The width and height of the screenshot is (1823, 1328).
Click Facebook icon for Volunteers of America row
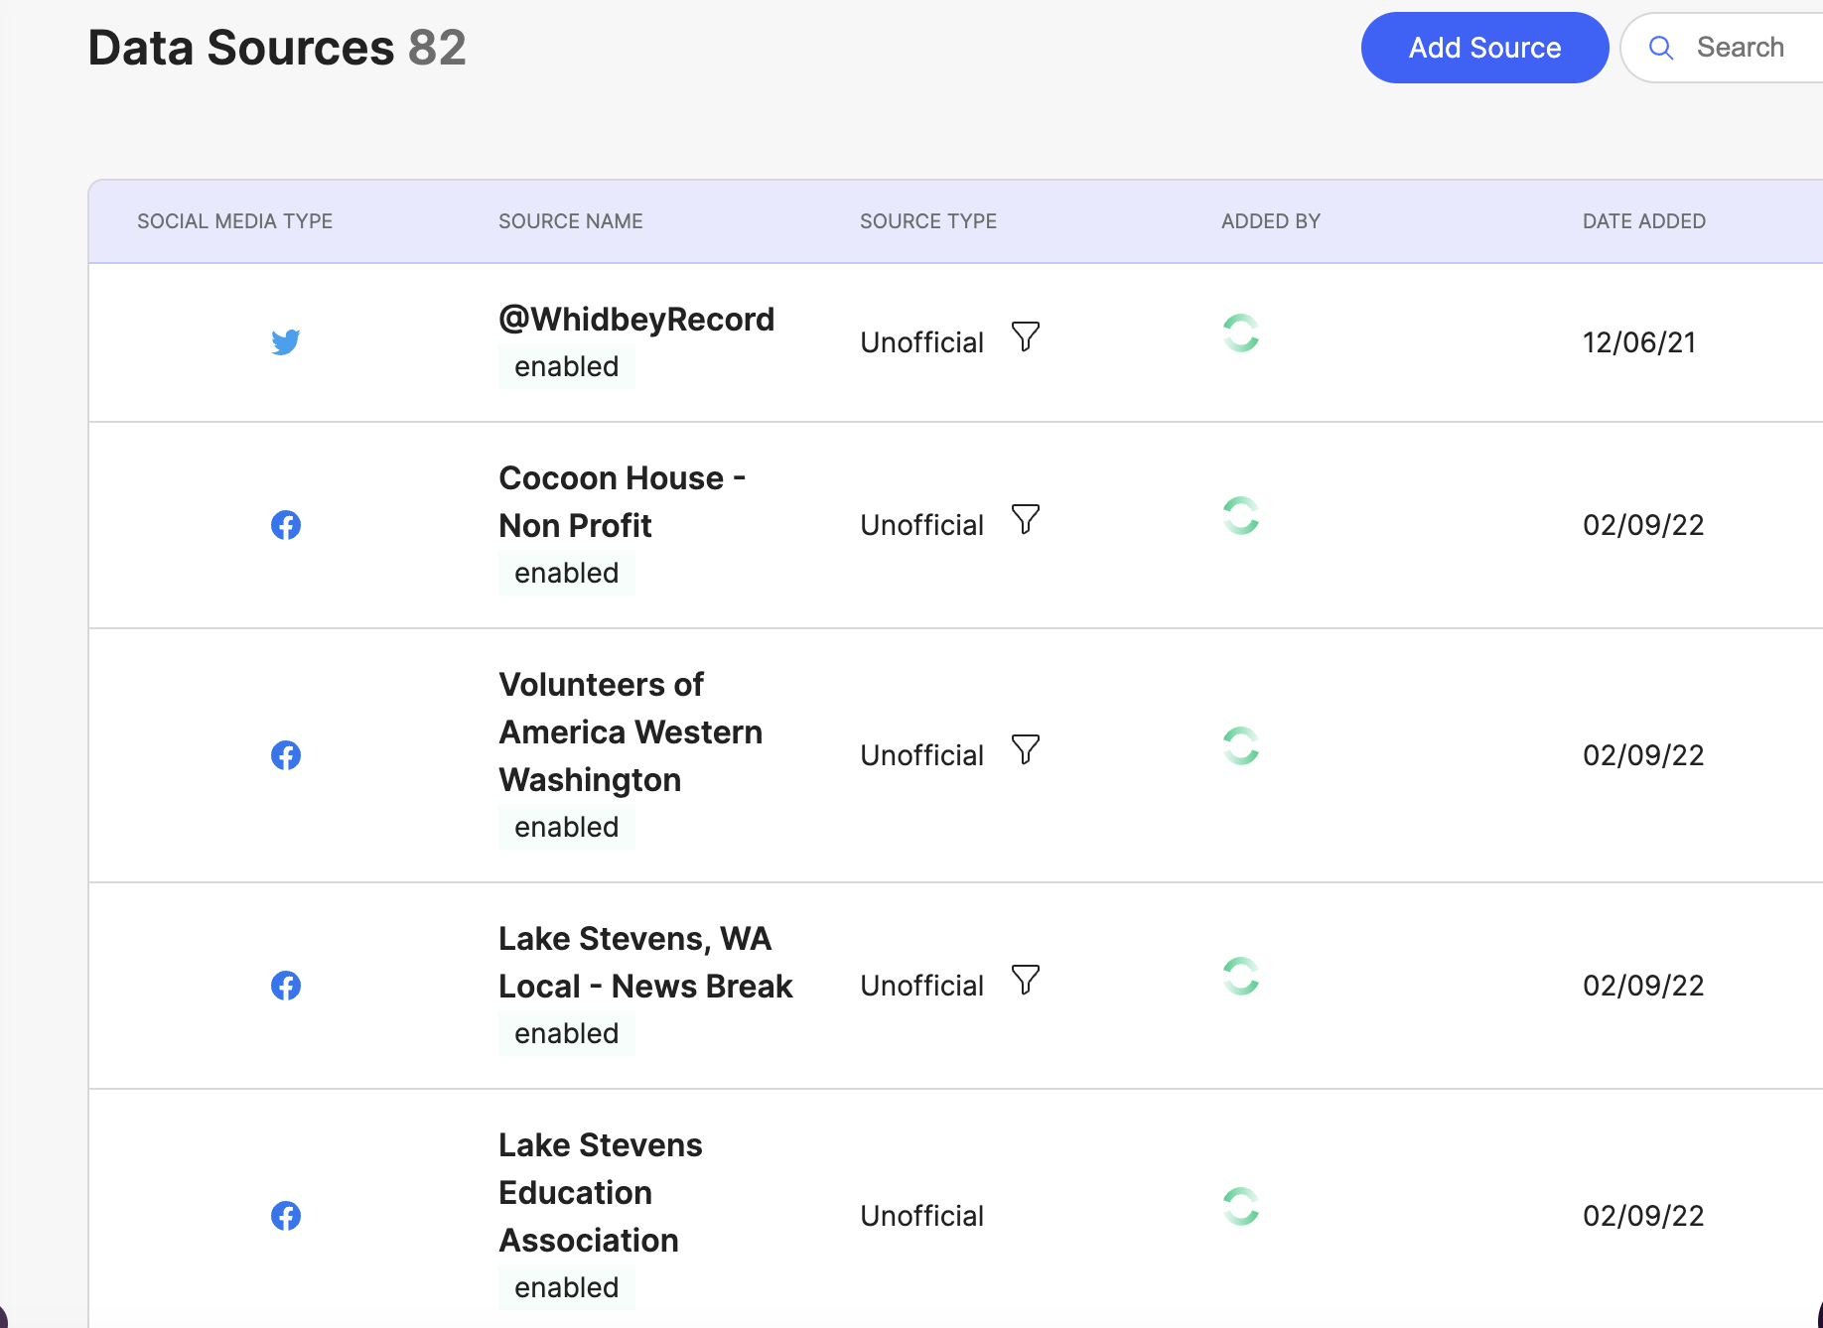tap(286, 755)
